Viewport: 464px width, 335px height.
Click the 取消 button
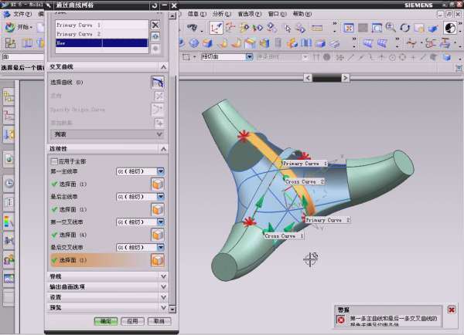click(x=158, y=320)
